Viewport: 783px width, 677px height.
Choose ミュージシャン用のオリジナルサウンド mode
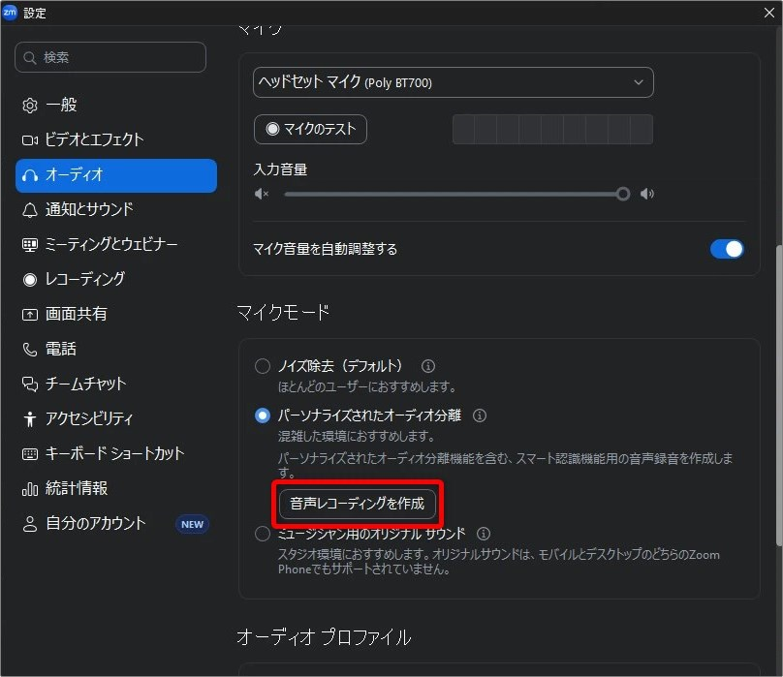click(x=262, y=533)
